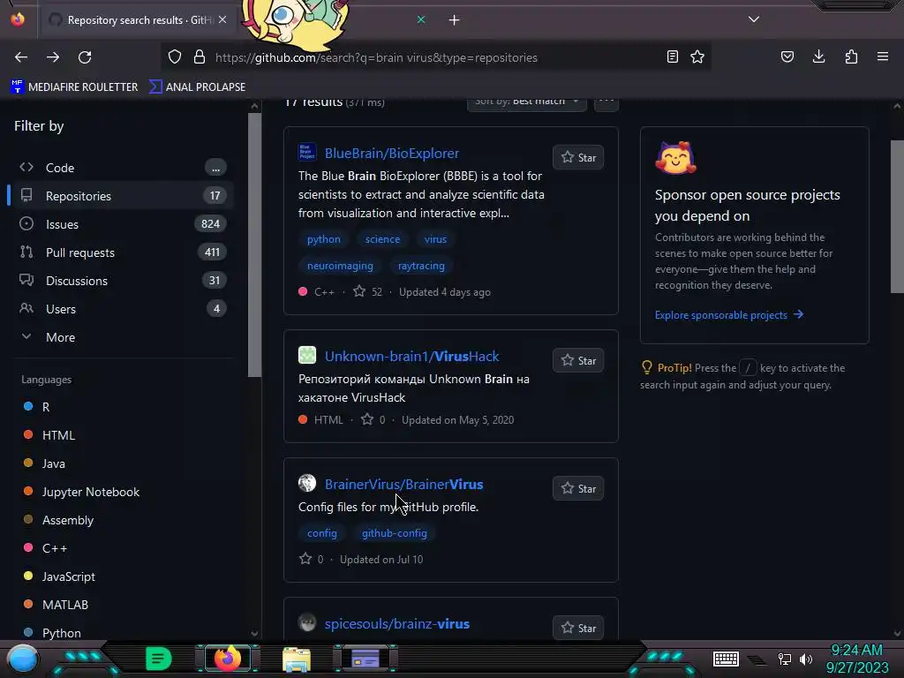This screenshot has width=904, height=678.
Task: Open the BrainerVirus/BrainerVirus repository
Action: (403, 485)
